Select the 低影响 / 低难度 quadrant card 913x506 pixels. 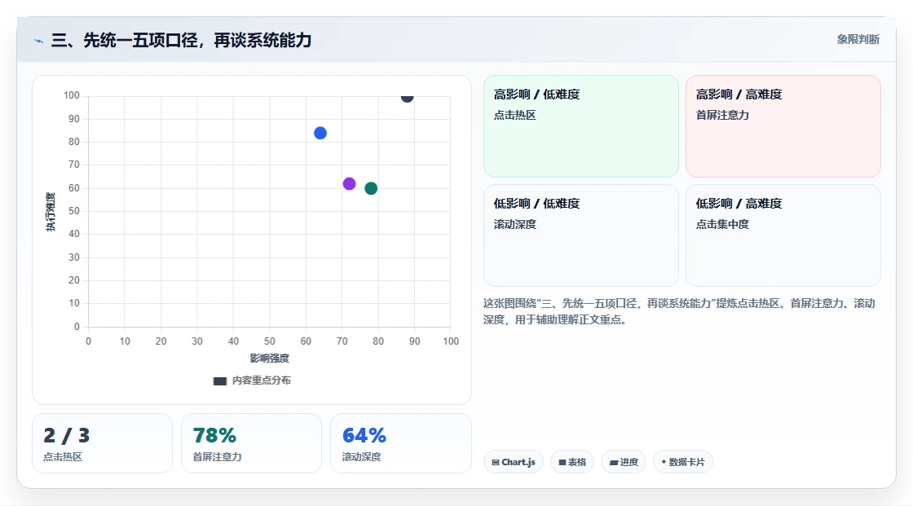581,235
